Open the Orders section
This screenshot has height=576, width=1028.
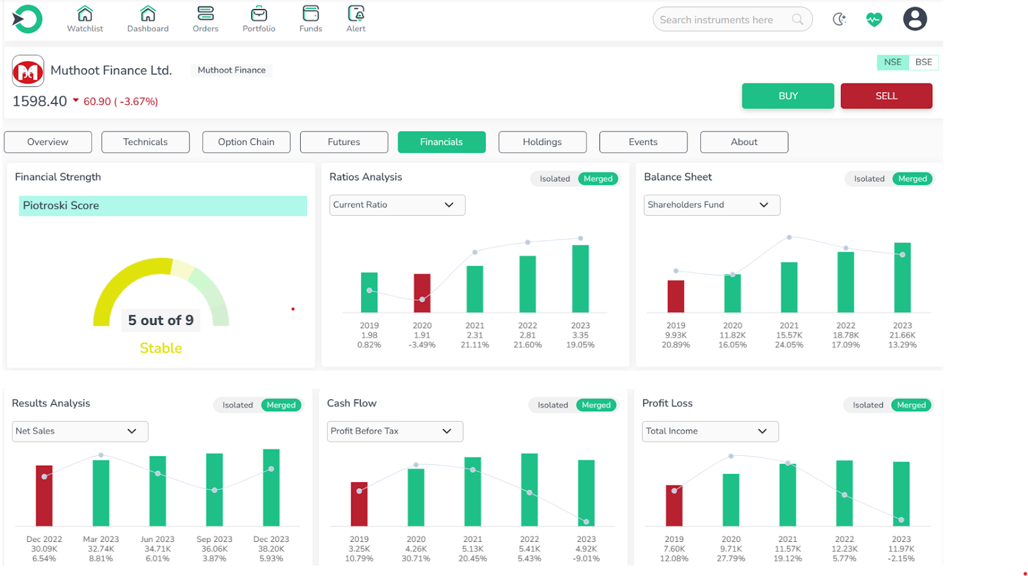(x=206, y=19)
